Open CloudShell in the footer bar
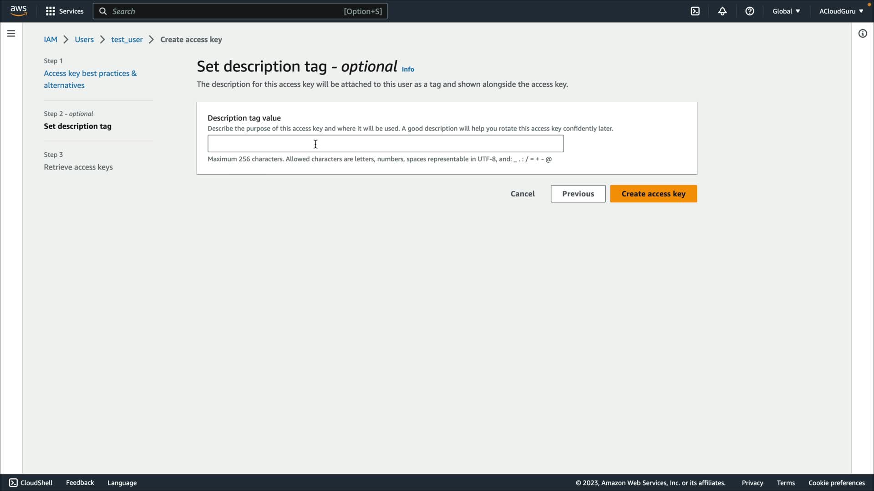Screen dimensions: 874x491 (31, 483)
